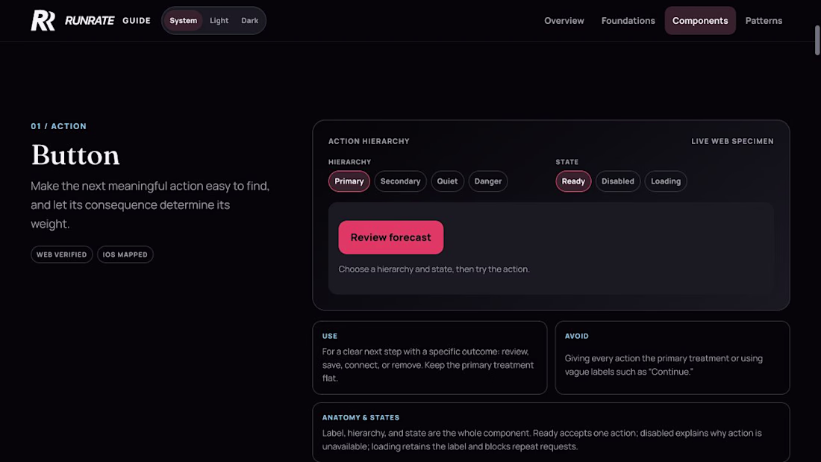Image resolution: width=821 pixels, height=462 pixels.
Task: Select the System theme option
Action: (184, 20)
